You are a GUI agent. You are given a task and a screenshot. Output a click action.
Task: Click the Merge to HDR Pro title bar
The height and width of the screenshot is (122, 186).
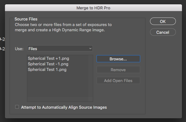point(93,8)
